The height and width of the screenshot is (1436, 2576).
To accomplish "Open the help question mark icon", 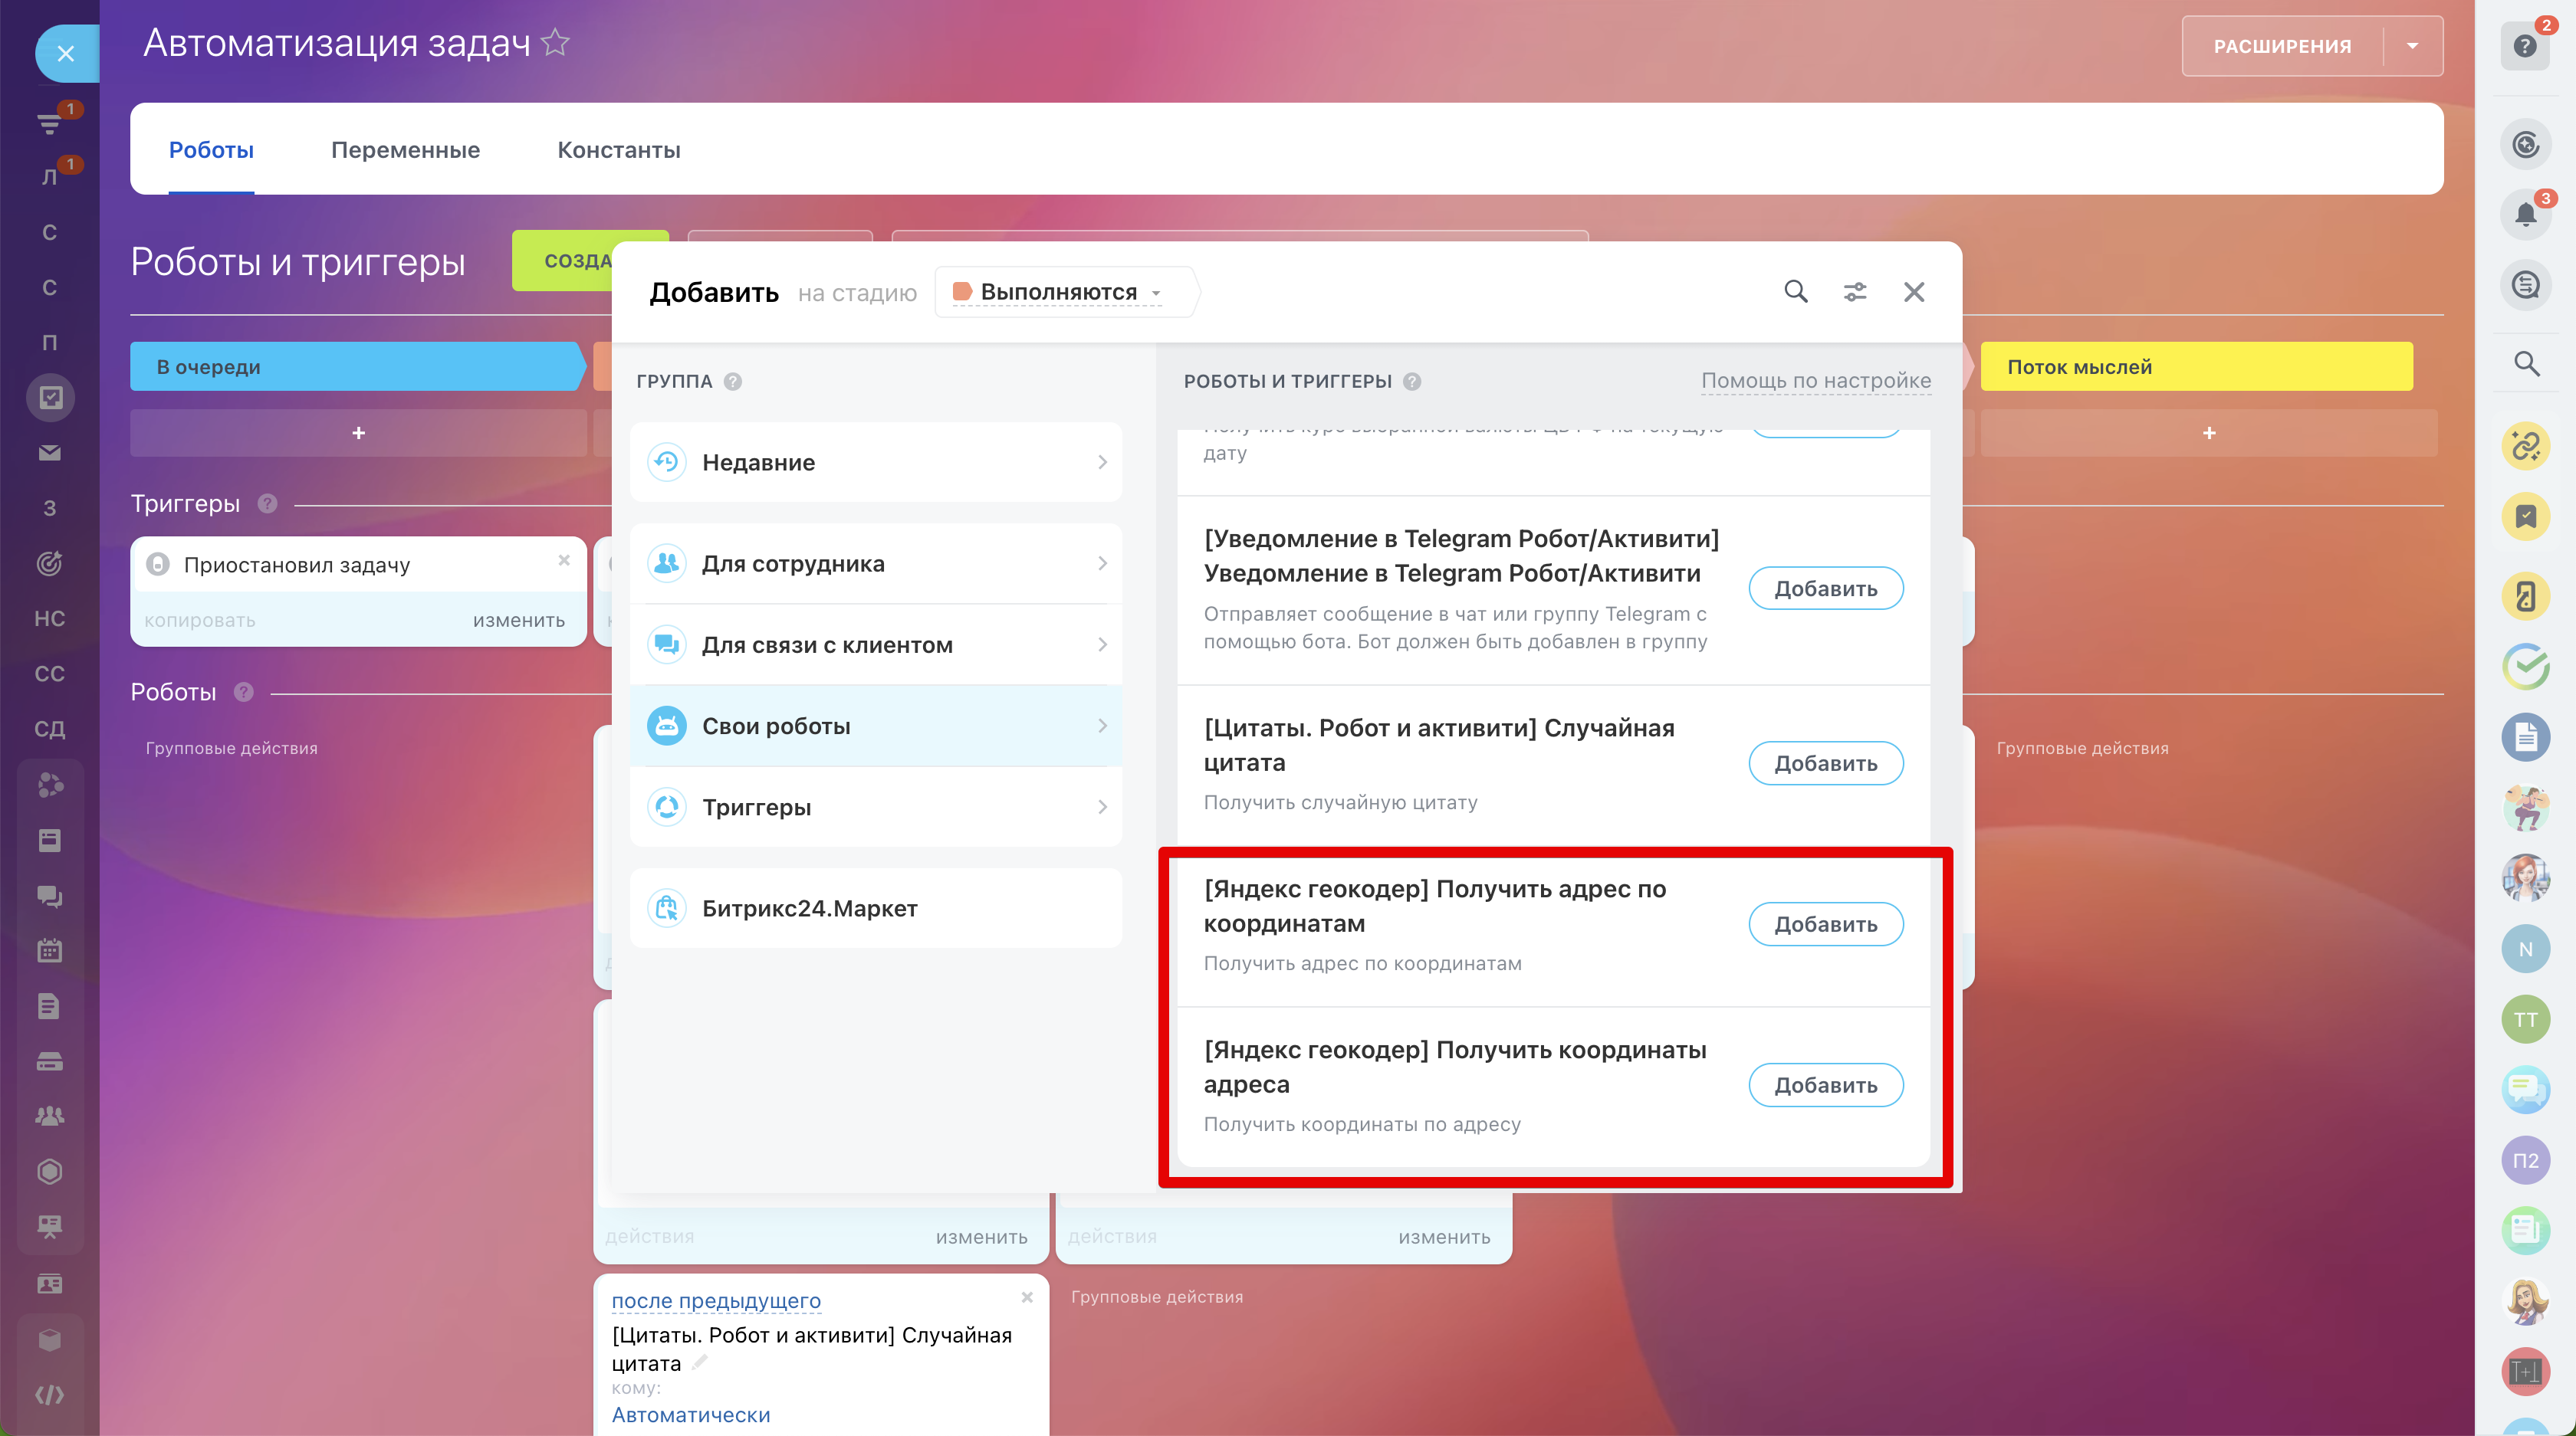I will (x=2525, y=46).
